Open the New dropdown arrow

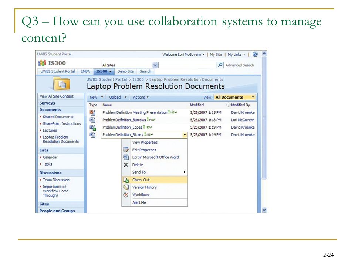pos(102,97)
